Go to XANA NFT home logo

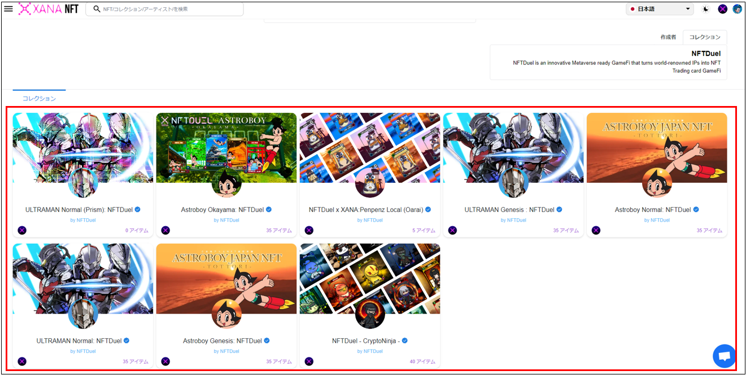coord(49,9)
